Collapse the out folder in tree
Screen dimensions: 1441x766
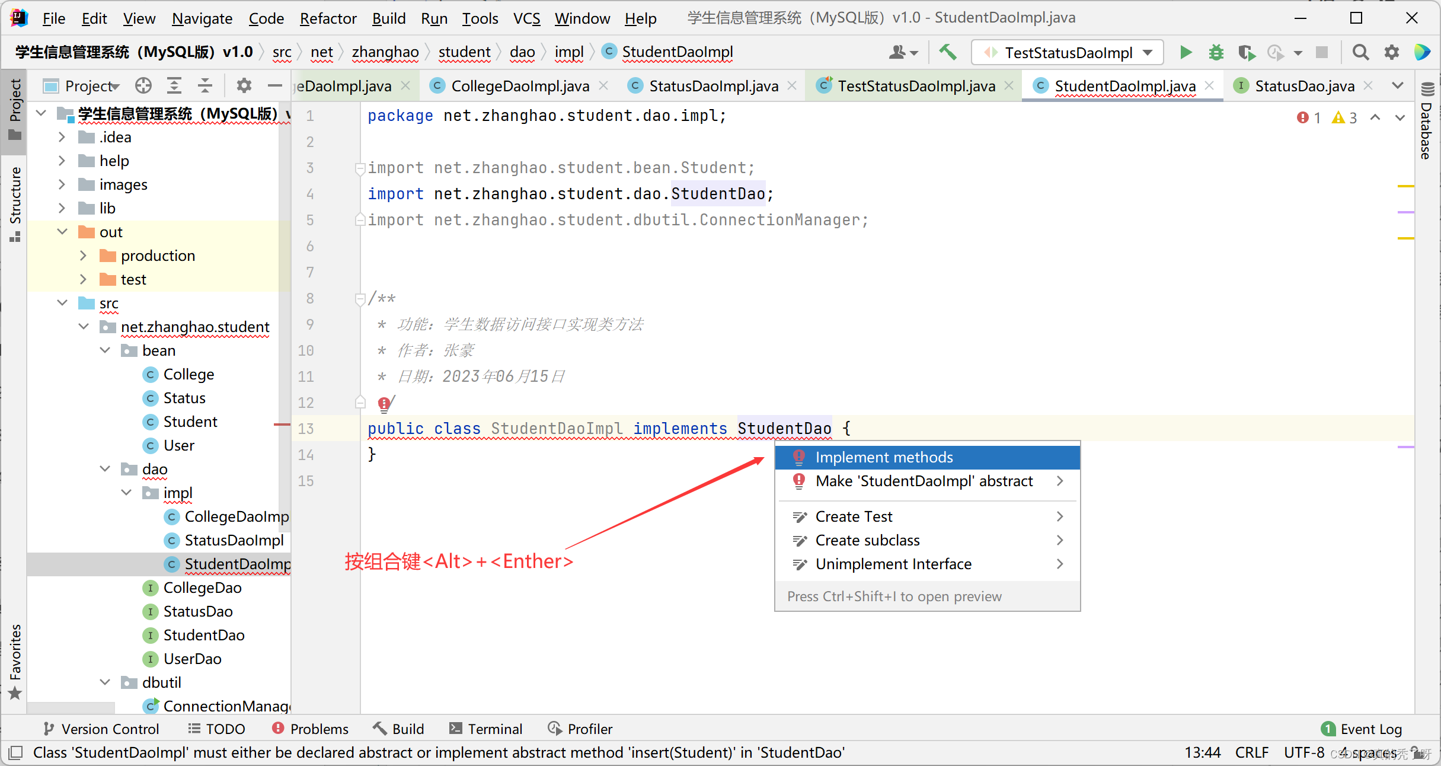pyautogui.click(x=62, y=232)
